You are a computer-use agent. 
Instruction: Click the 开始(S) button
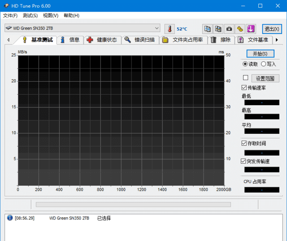pos(260,54)
